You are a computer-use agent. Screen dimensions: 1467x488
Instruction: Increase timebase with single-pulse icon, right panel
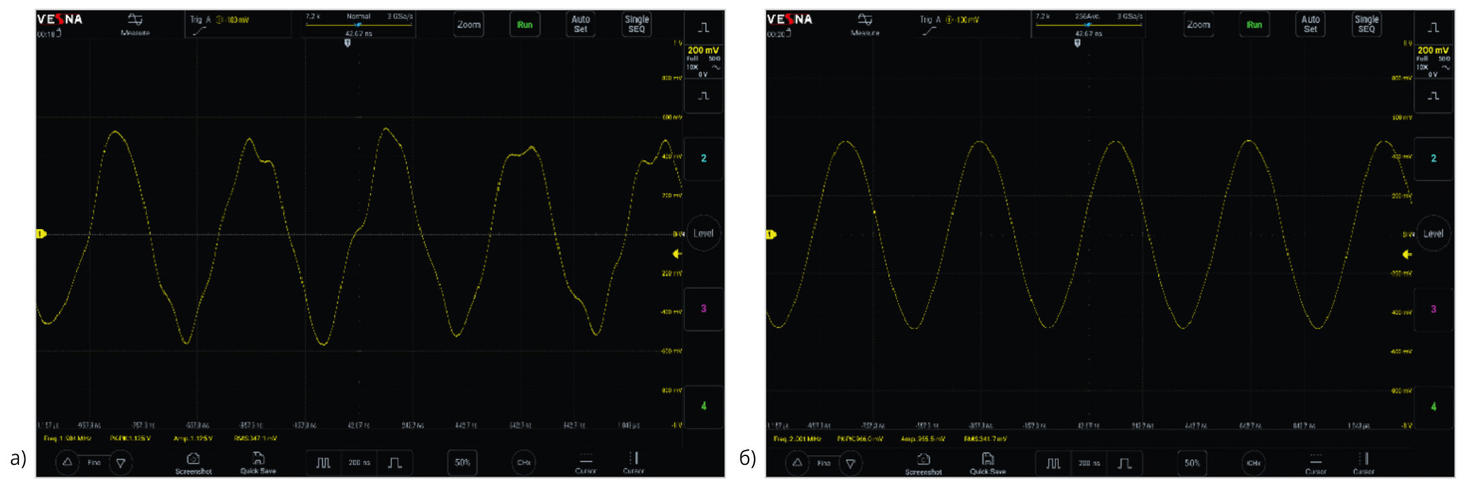tap(1124, 463)
